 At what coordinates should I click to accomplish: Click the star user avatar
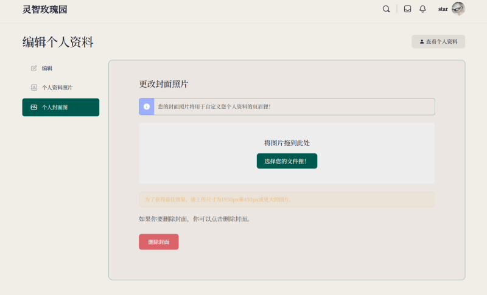coord(458,9)
